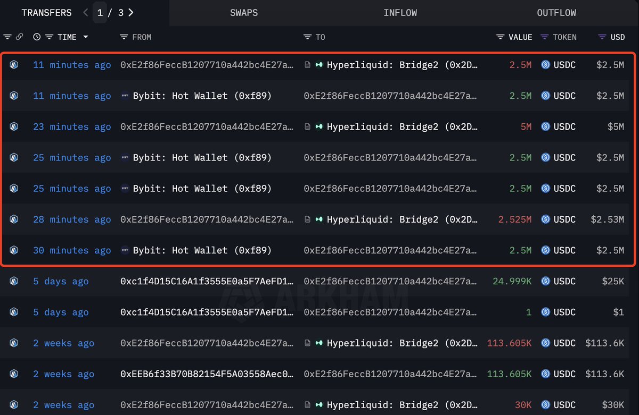Click Hyperliquid logo in 23 minutes ago row
Image resolution: width=639 pixels, height=415 pixels.
pos(319,127)
